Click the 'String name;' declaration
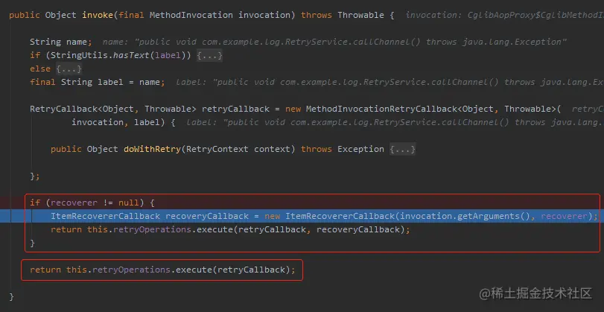Viewport: 604px width, 312px height. (x=61, y=42)
